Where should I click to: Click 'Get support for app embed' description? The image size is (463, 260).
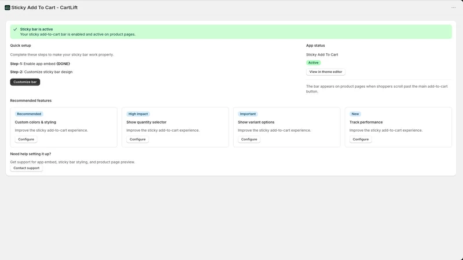pyautogui.click(x=72, y=162)
